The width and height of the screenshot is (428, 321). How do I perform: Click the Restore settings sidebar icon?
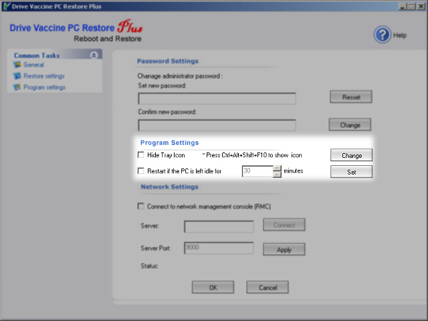click(17, 76)
